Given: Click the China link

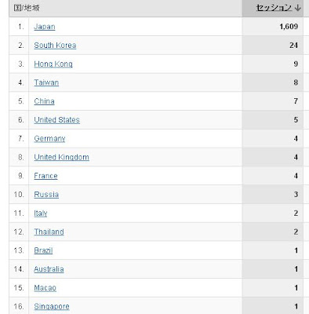Looking at the screenshot, I should click(44, 101).
